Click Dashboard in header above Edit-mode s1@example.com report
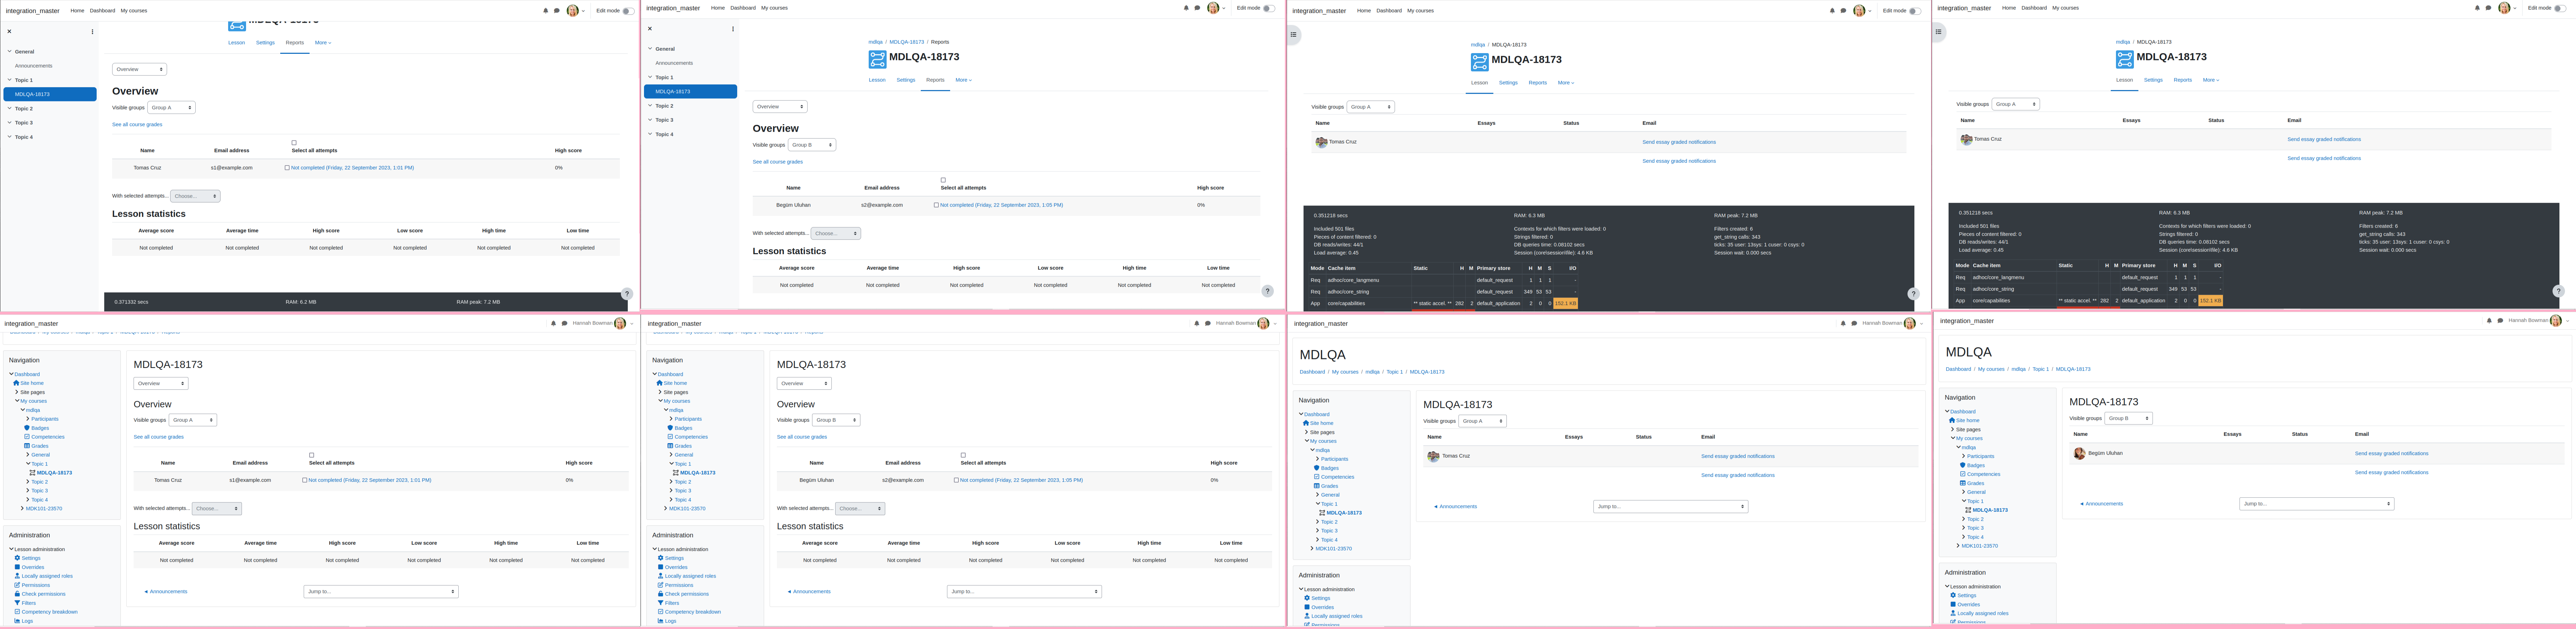The height and width of the screenshot is (629, 2576). pyautogui.click(x=102, y=11)
